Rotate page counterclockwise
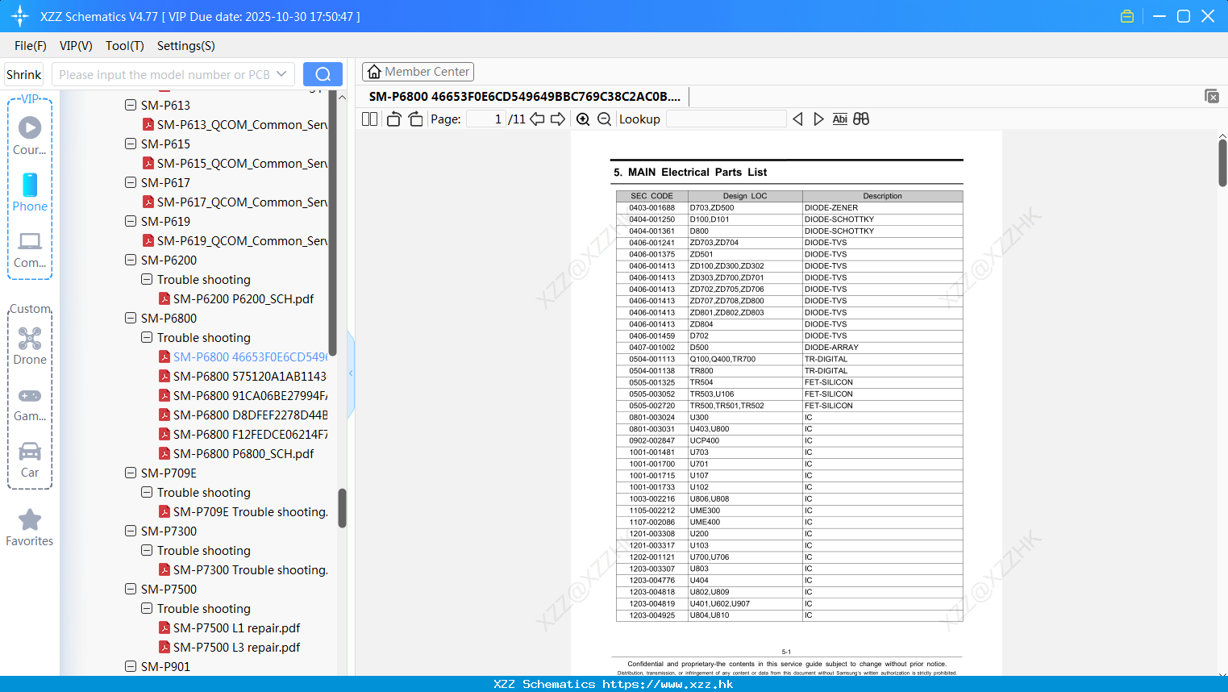 [393, 119]
